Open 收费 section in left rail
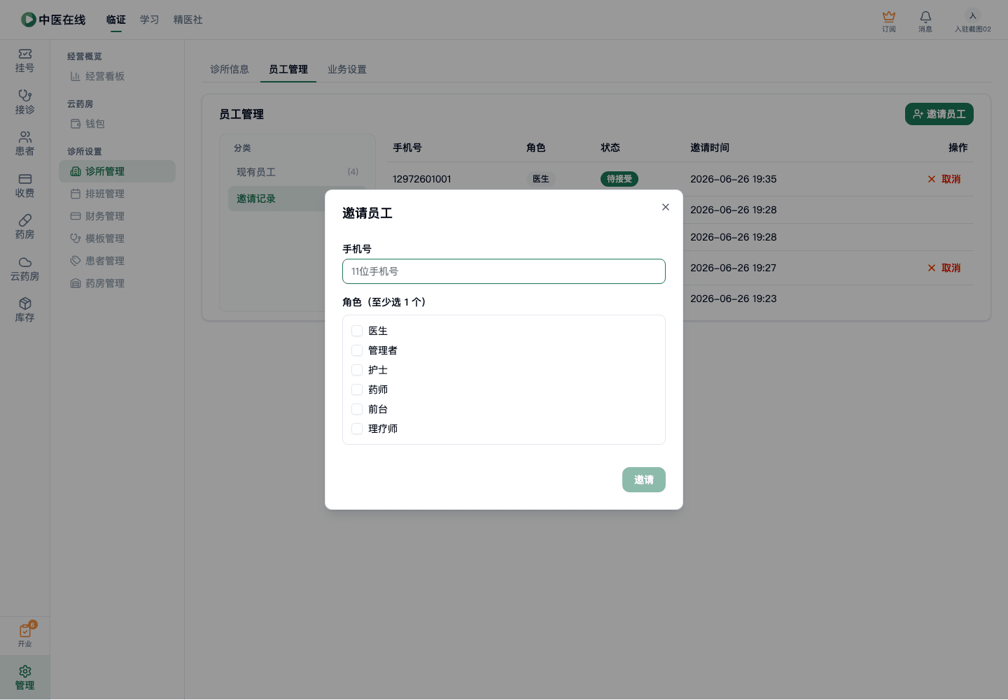Image resolution: width=1008 pixels, height=700 pixels. [25, 186]
